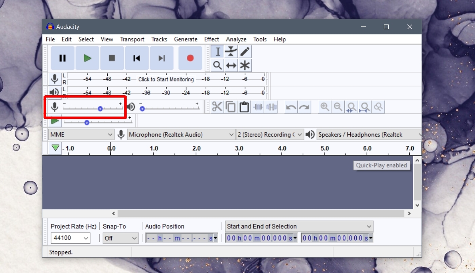Open the Transport menu
475x273 pixels.
coord(132,39)
